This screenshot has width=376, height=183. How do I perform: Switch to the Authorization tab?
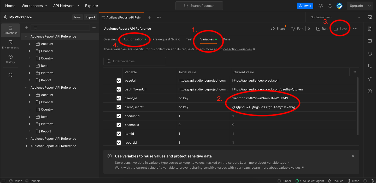click(135, 39)
